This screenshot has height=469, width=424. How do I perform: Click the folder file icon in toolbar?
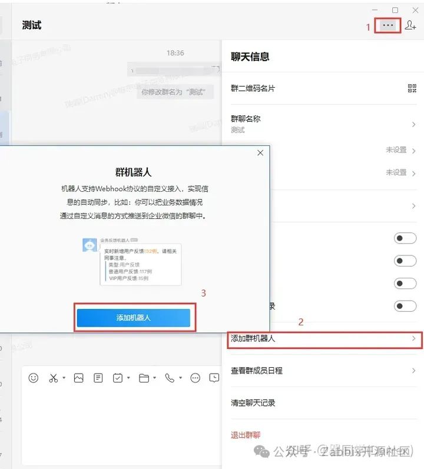144,378
